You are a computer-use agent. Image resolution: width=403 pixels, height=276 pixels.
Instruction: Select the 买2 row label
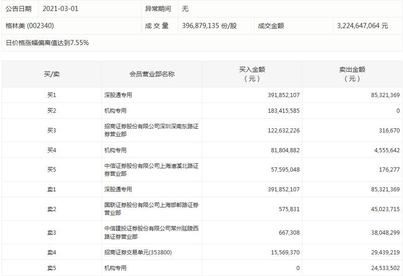52,111
